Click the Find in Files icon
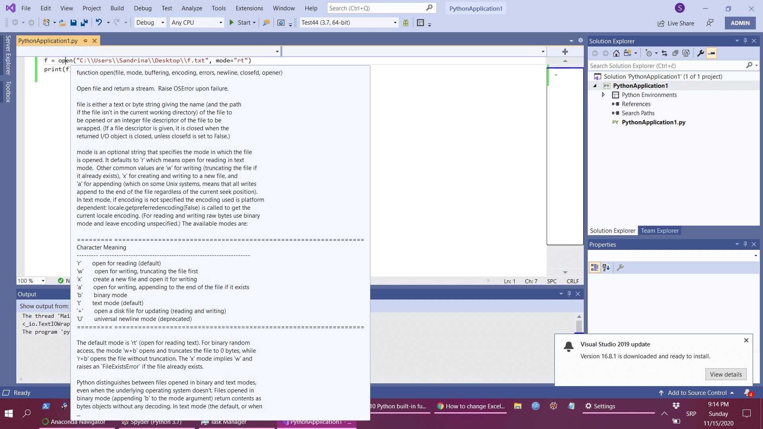This screenshot has width=763, height=429. [x=266, y=23]
